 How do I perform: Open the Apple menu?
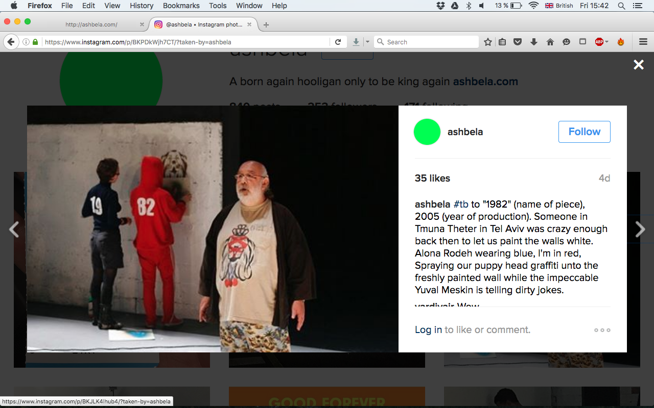pyautogui.click(x=14, y=6)
